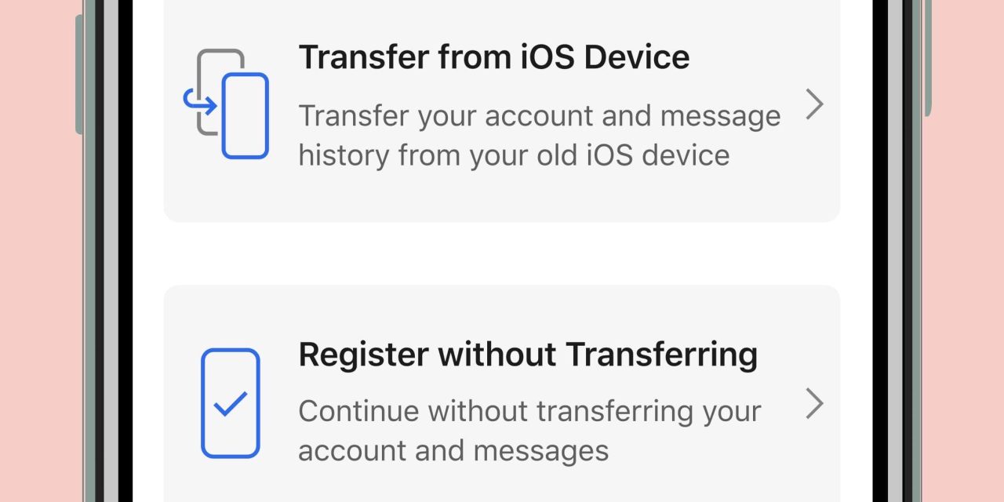The height and width of the screenshot is (502, 1004).
Task: Click the blue checkmark inside the phone icon
Action: pyautogui.click(x=231, y=403)
